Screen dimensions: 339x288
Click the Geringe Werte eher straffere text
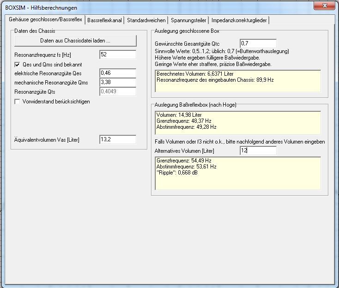coord(213,64)
